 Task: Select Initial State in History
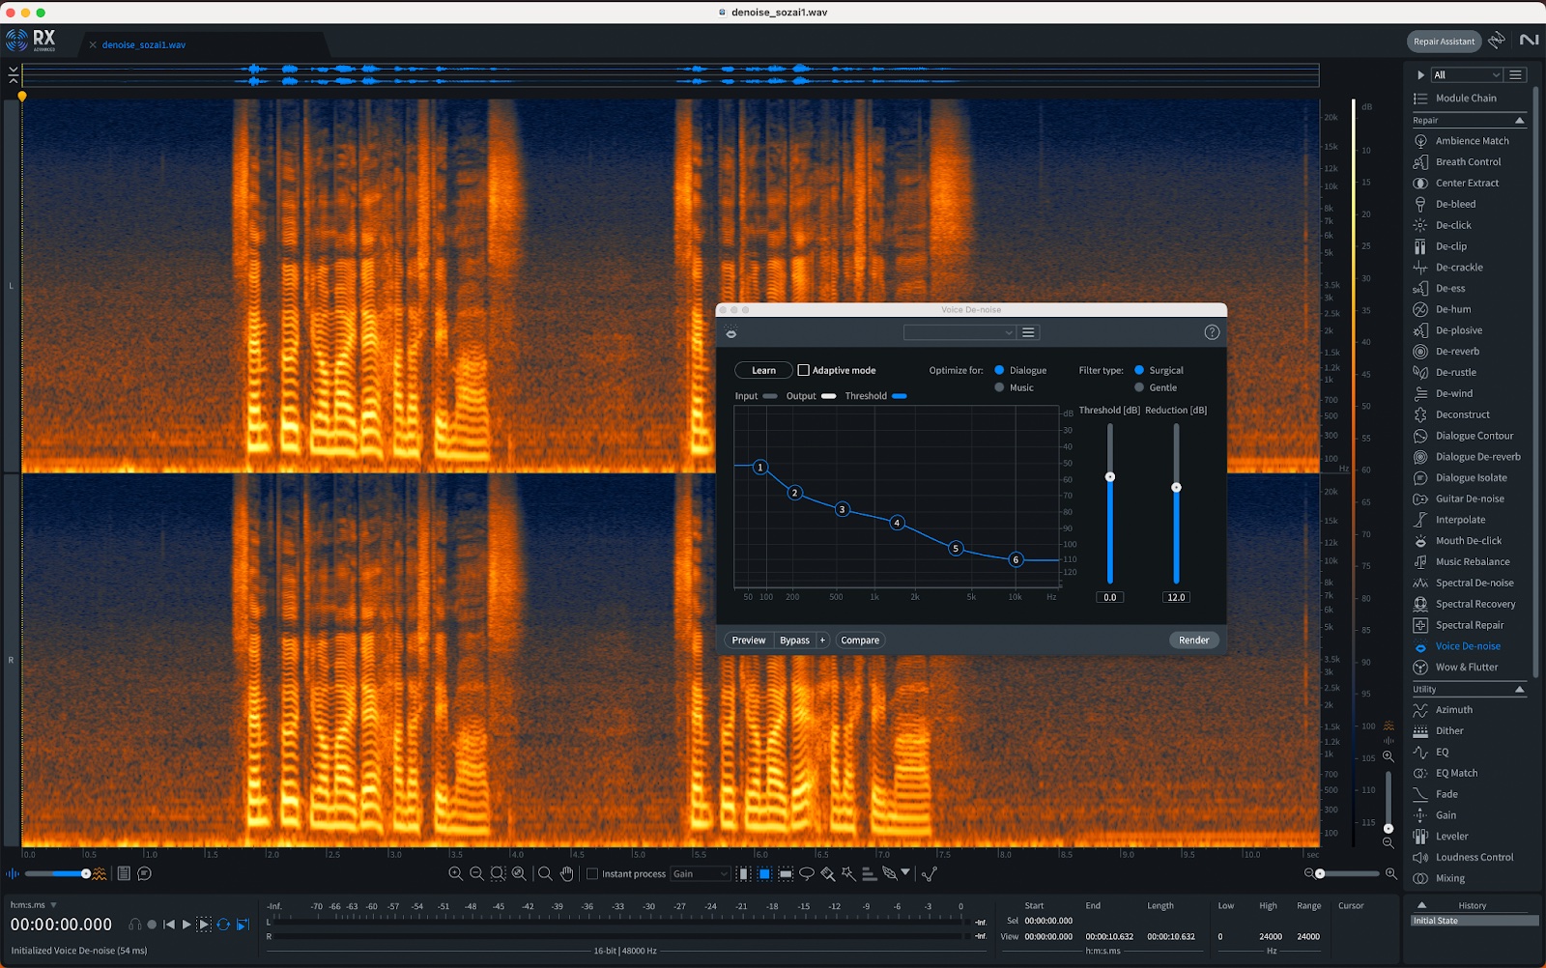(x=1474, y=922)
